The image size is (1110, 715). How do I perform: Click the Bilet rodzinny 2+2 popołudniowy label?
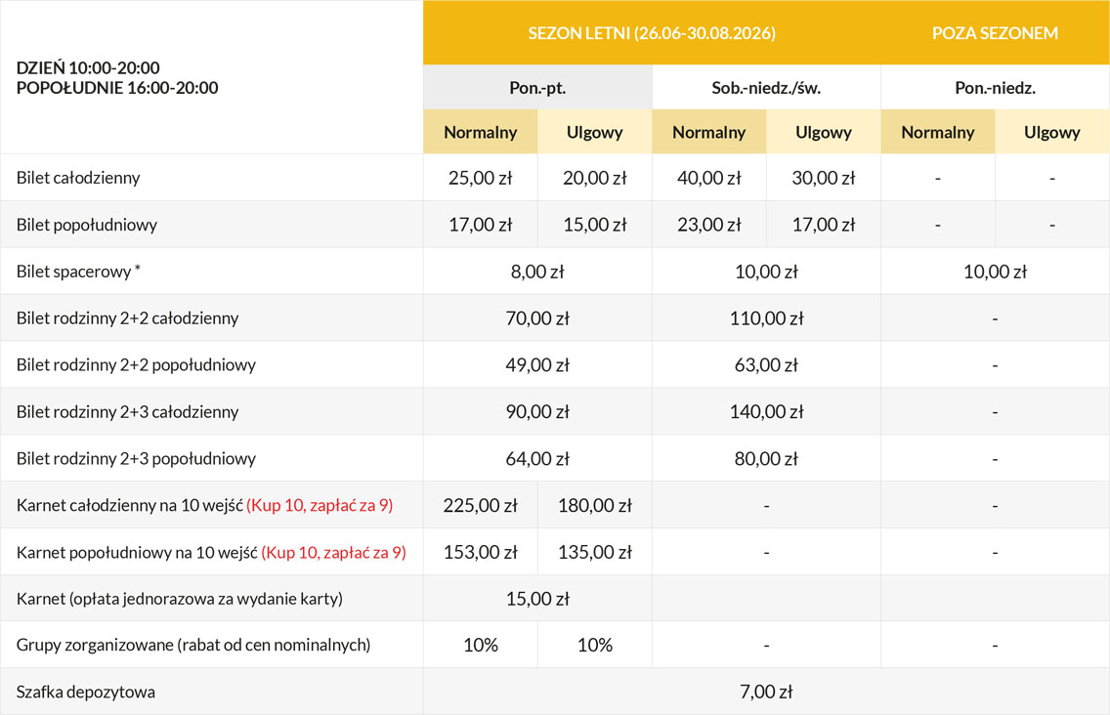(x=136, y=365)
